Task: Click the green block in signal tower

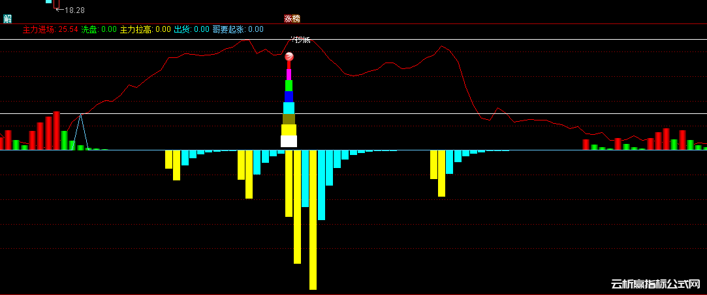Action: tap(289, 85)
